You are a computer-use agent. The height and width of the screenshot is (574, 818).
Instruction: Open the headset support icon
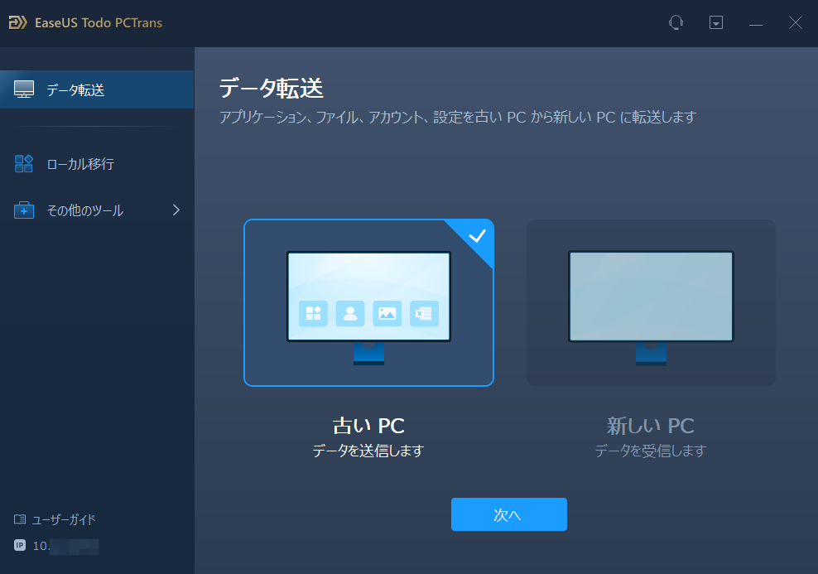pyautogui.click(x=676, y=22)
